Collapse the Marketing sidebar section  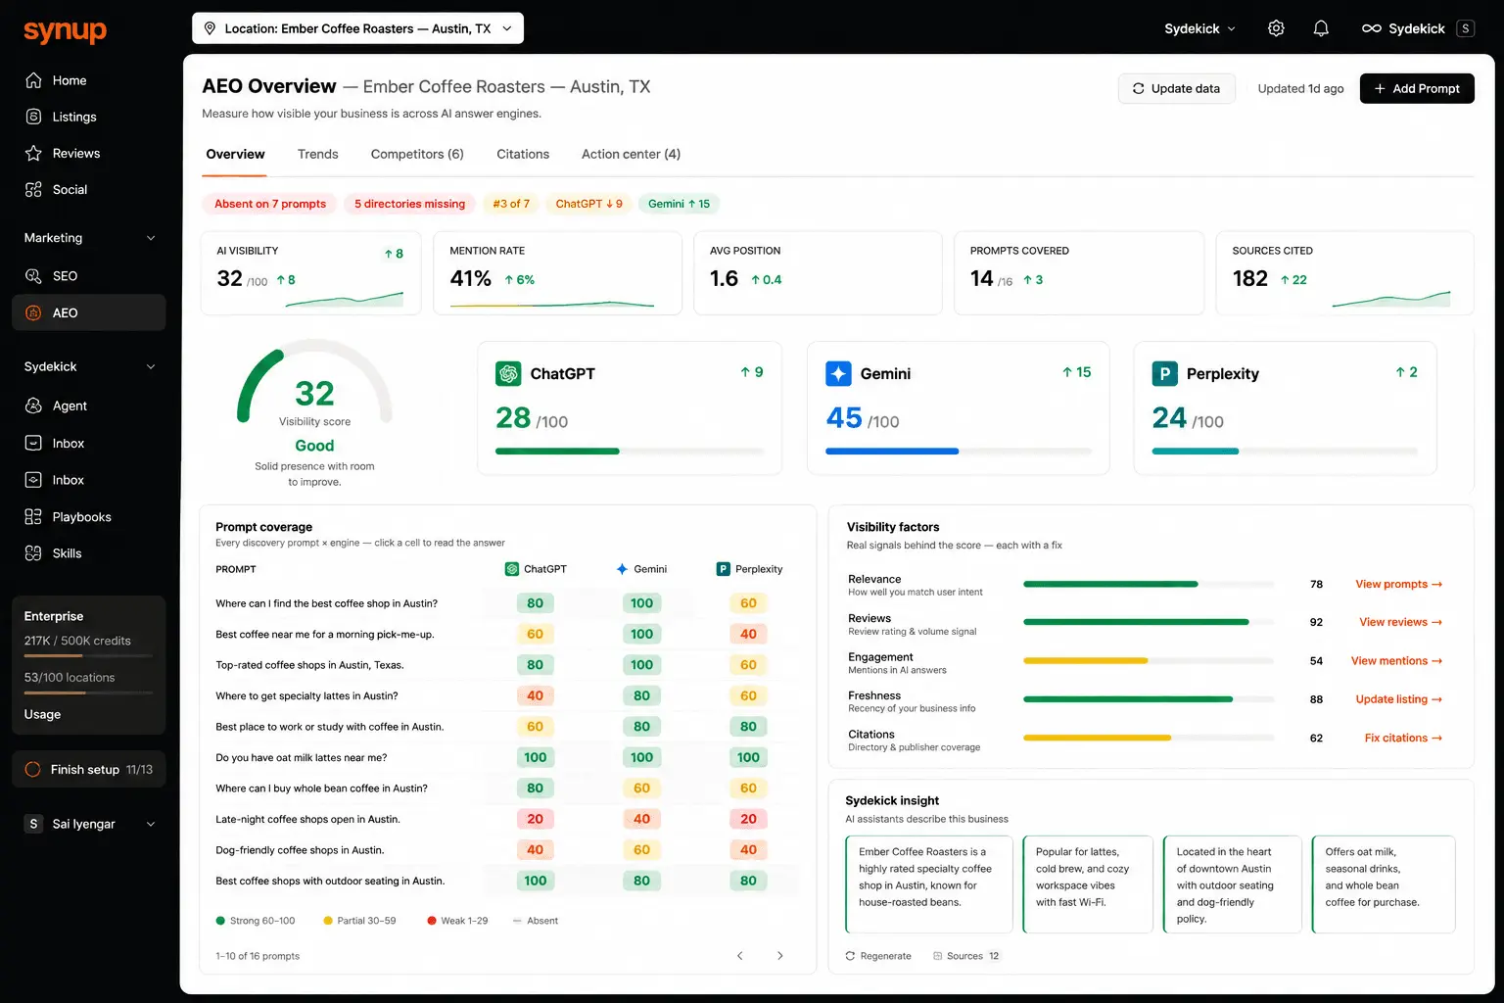point(88,238)
